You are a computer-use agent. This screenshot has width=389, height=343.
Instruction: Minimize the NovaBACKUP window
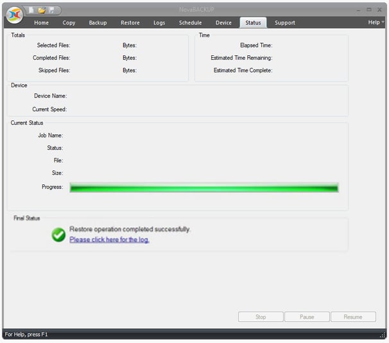tap(358, 10)
